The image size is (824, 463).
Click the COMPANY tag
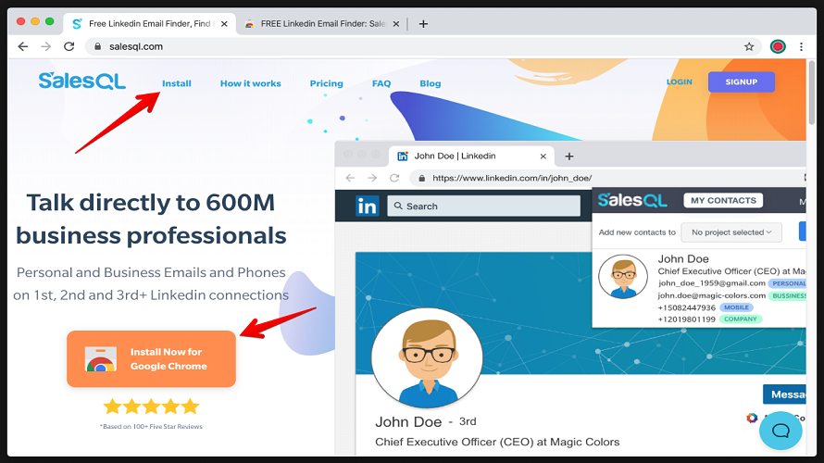tap(740, 319)
